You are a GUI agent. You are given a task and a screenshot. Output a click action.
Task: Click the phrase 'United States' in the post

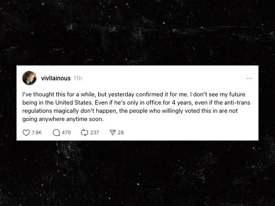pyautogui.click(x=74, y=103)
